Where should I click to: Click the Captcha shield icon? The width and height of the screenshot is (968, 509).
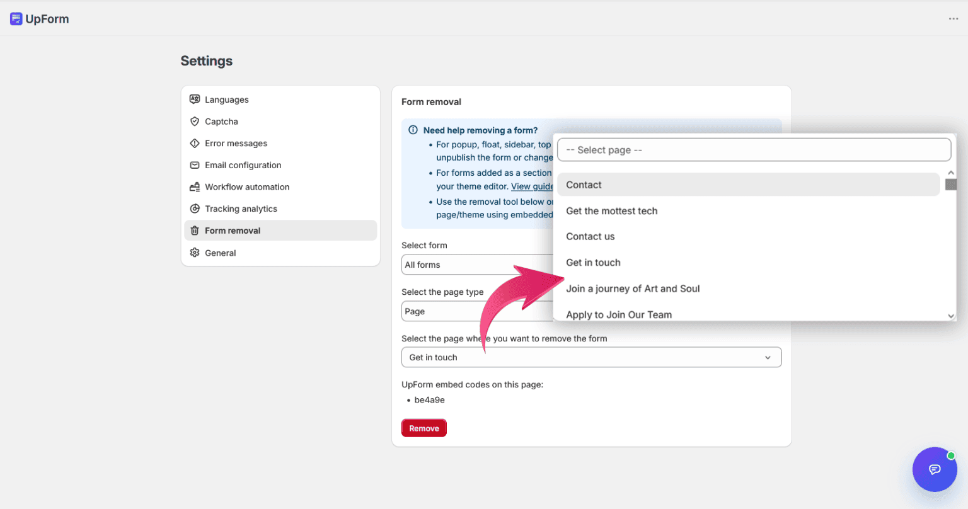[195, 122]
